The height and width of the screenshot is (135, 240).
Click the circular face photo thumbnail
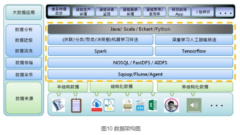coord(171,105)
